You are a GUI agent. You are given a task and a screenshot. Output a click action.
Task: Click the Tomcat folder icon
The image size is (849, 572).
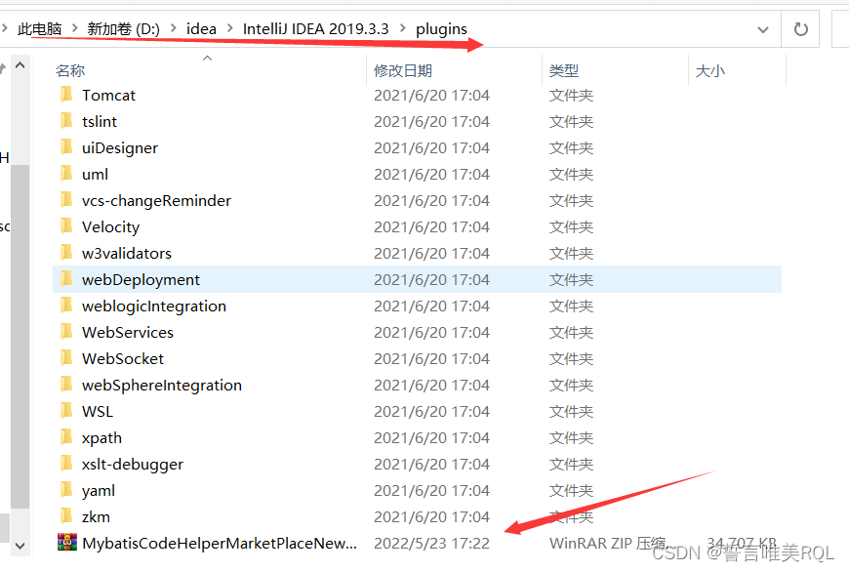(66, 95)
